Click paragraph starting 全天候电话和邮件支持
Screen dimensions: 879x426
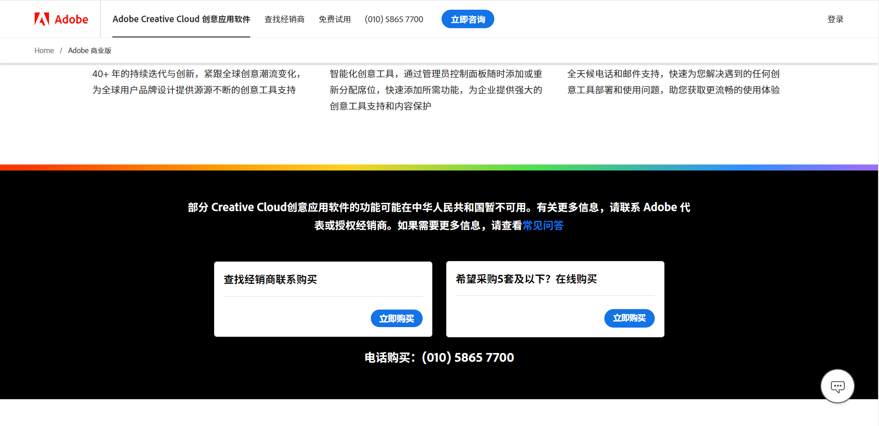(x=674, y=82)
